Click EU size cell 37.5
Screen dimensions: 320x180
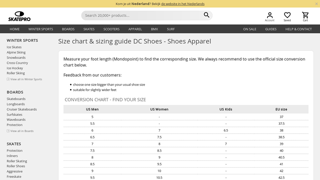pyautogui.click(x=282, y=124)
